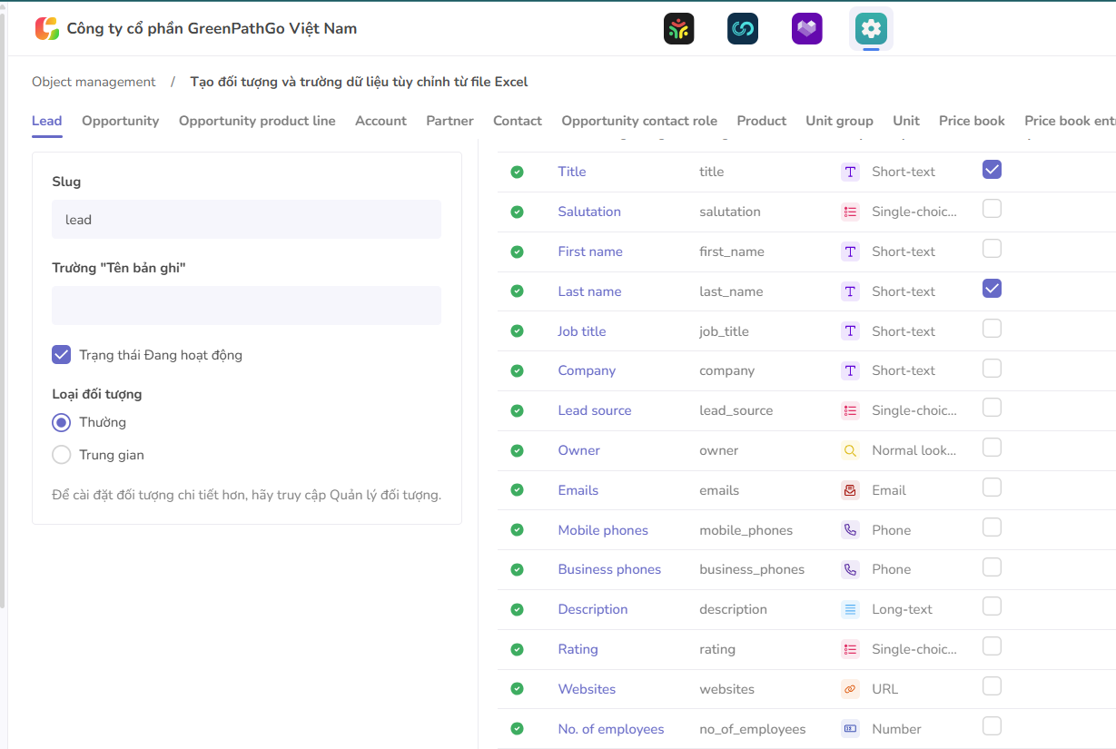The height and width of the screenshot is (749, 1116).
Task: Click the Number icon in No. of employees row
Action: [850, 729]
